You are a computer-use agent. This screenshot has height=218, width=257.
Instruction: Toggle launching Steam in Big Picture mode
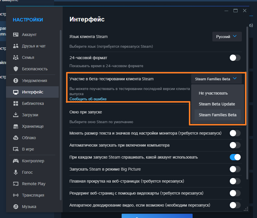(235, 169)
